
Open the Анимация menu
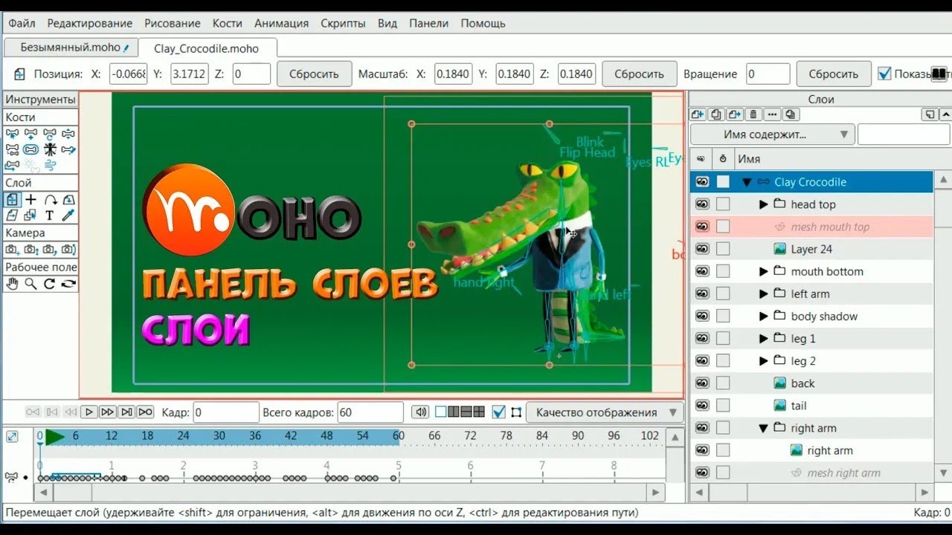[281, 23]
